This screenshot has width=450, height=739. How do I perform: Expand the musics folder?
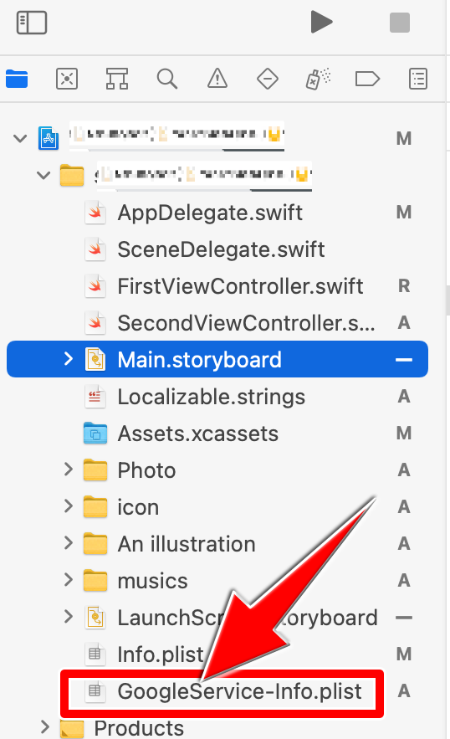tap(69, 580)
